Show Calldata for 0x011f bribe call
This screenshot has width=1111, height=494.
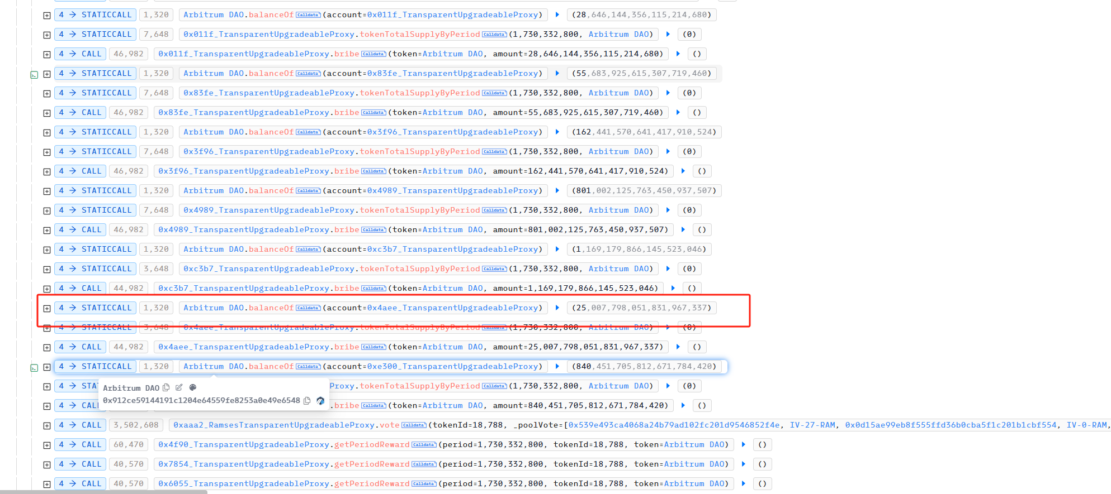pyautogui.click(x=374, y=54)
